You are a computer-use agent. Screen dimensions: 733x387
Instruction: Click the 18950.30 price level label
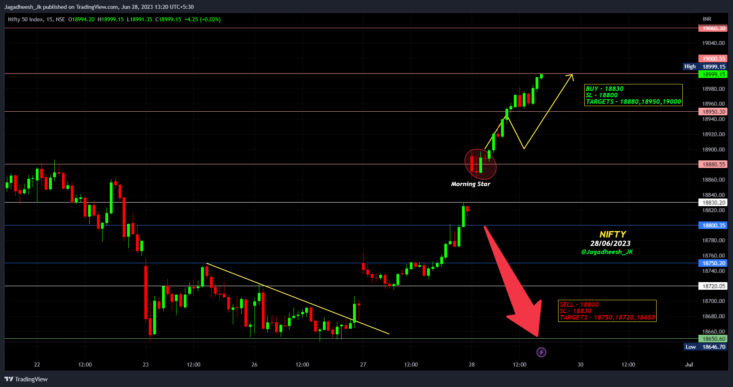tap(713, 112)
